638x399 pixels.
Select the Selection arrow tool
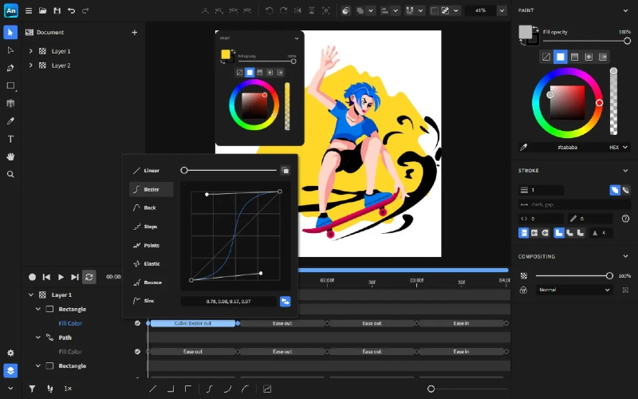tap(10, 33)
